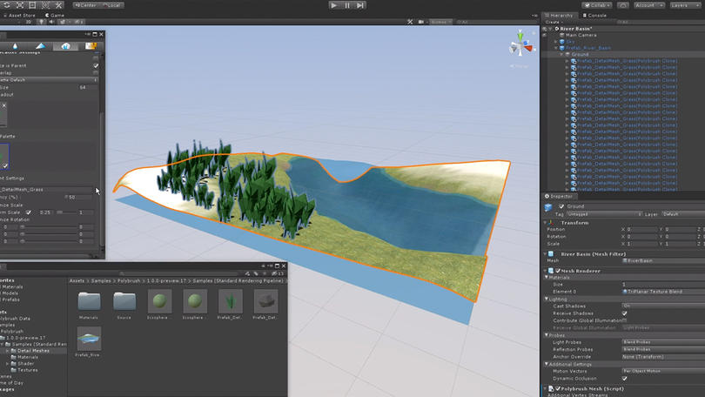The image size is (705, 397).
Task: Toggle Dynamic Occlusion checkbox
Action: tap(625, 379)
